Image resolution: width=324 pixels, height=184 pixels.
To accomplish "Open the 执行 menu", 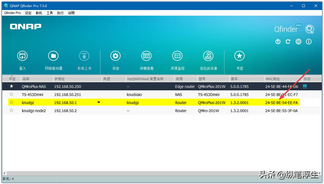I will (60, 13).
